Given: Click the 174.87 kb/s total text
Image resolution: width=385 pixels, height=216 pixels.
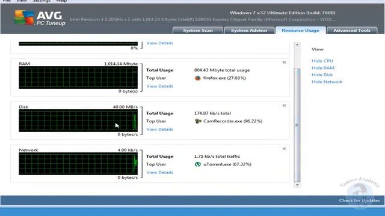Looking at the screenshot, I should [x=212, y=113].
